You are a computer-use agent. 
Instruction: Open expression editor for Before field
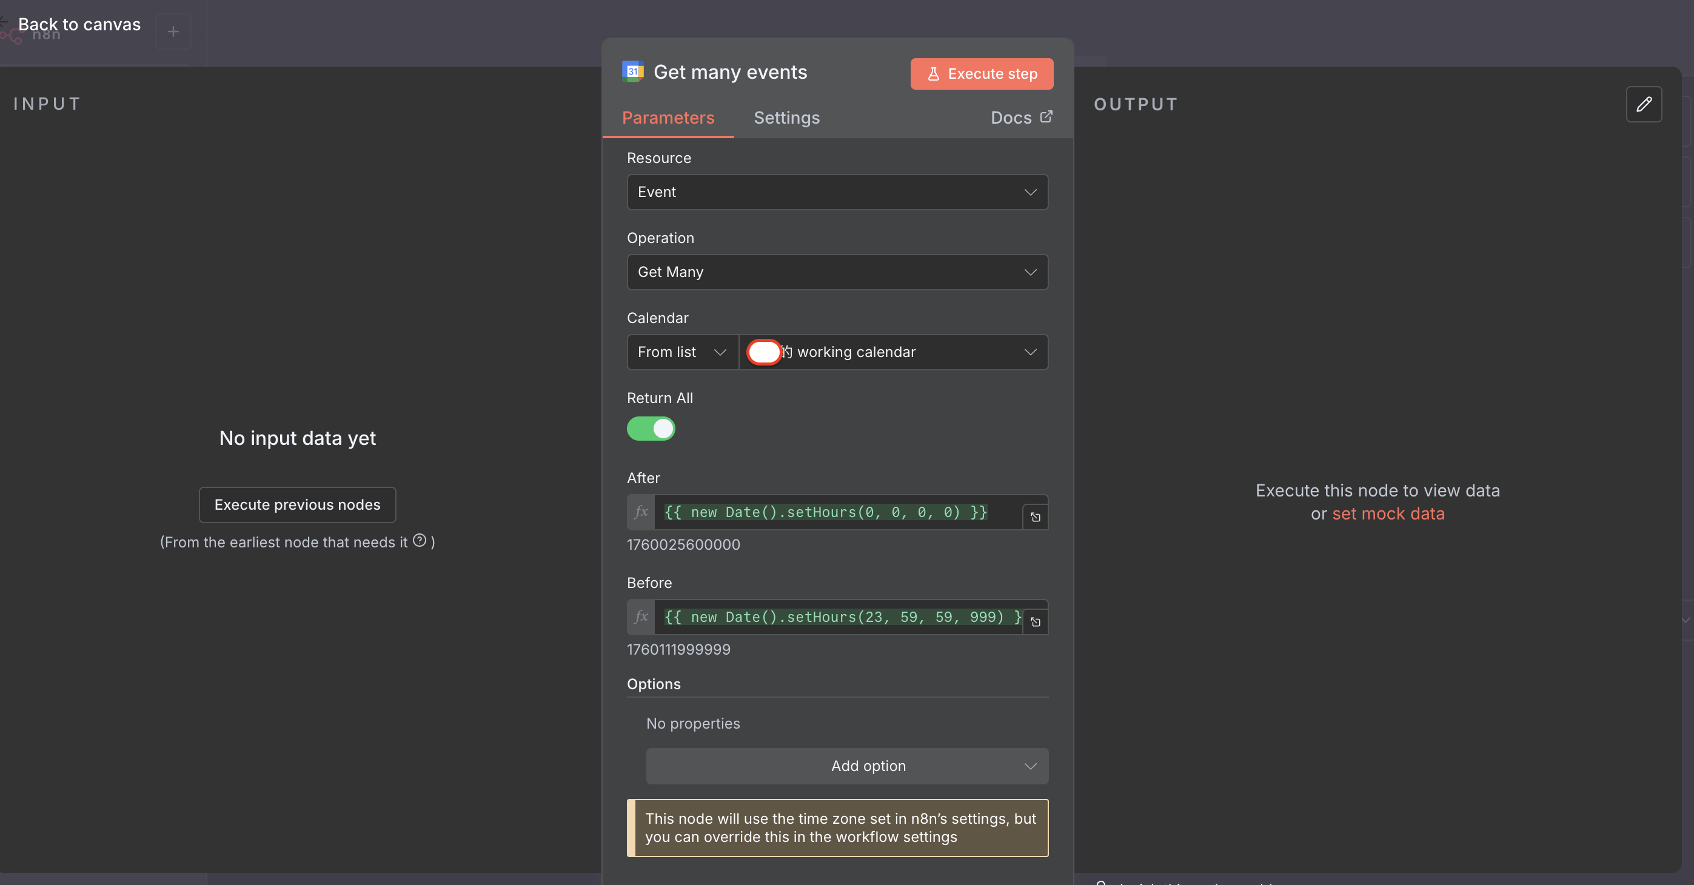[1035, 622]
